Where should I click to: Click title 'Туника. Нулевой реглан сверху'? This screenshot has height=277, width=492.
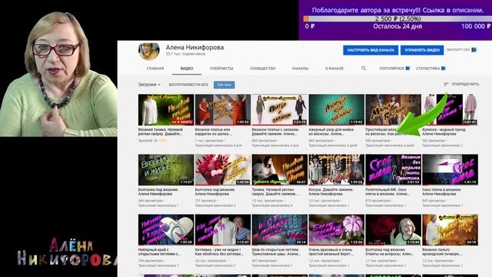click(275, 192)
